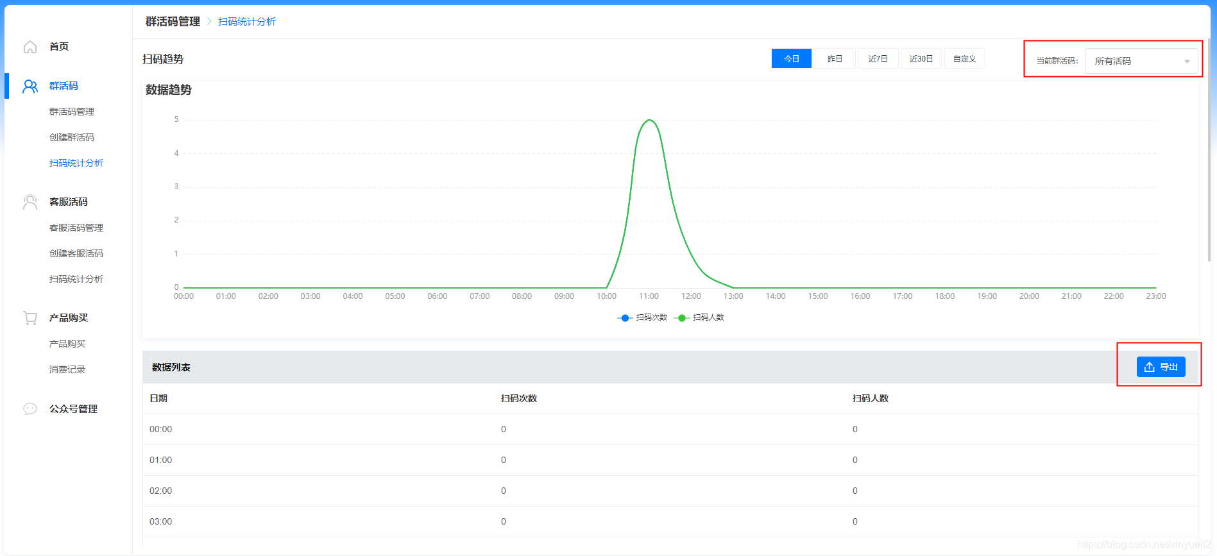1217x556 pixels.
Task: Click the 公众号管理 chat bubble icon
Action: click(30, 409)
